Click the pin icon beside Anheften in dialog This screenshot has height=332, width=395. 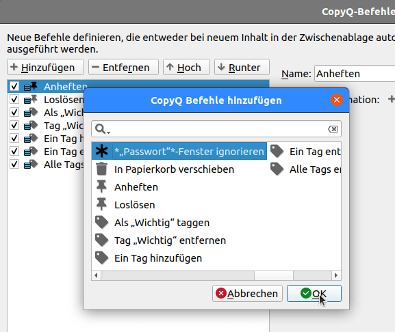101,186
